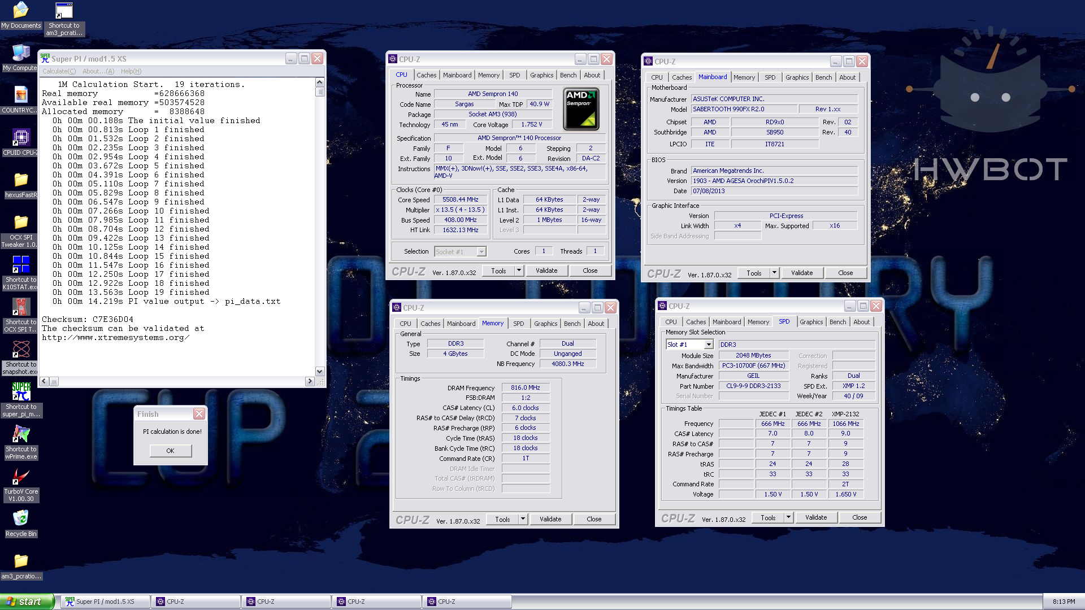Viewport: 1085px width, 610px height.
Task: Open About tab in SPD window
Action: tap(861, 322)
